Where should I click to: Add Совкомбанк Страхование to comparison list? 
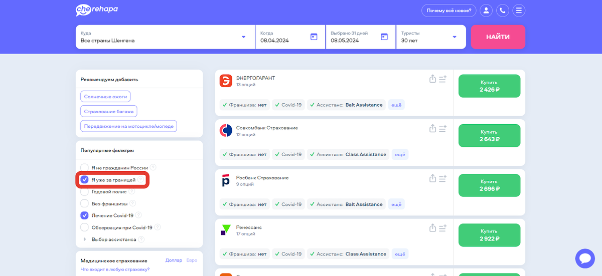[x=442, y=129]
